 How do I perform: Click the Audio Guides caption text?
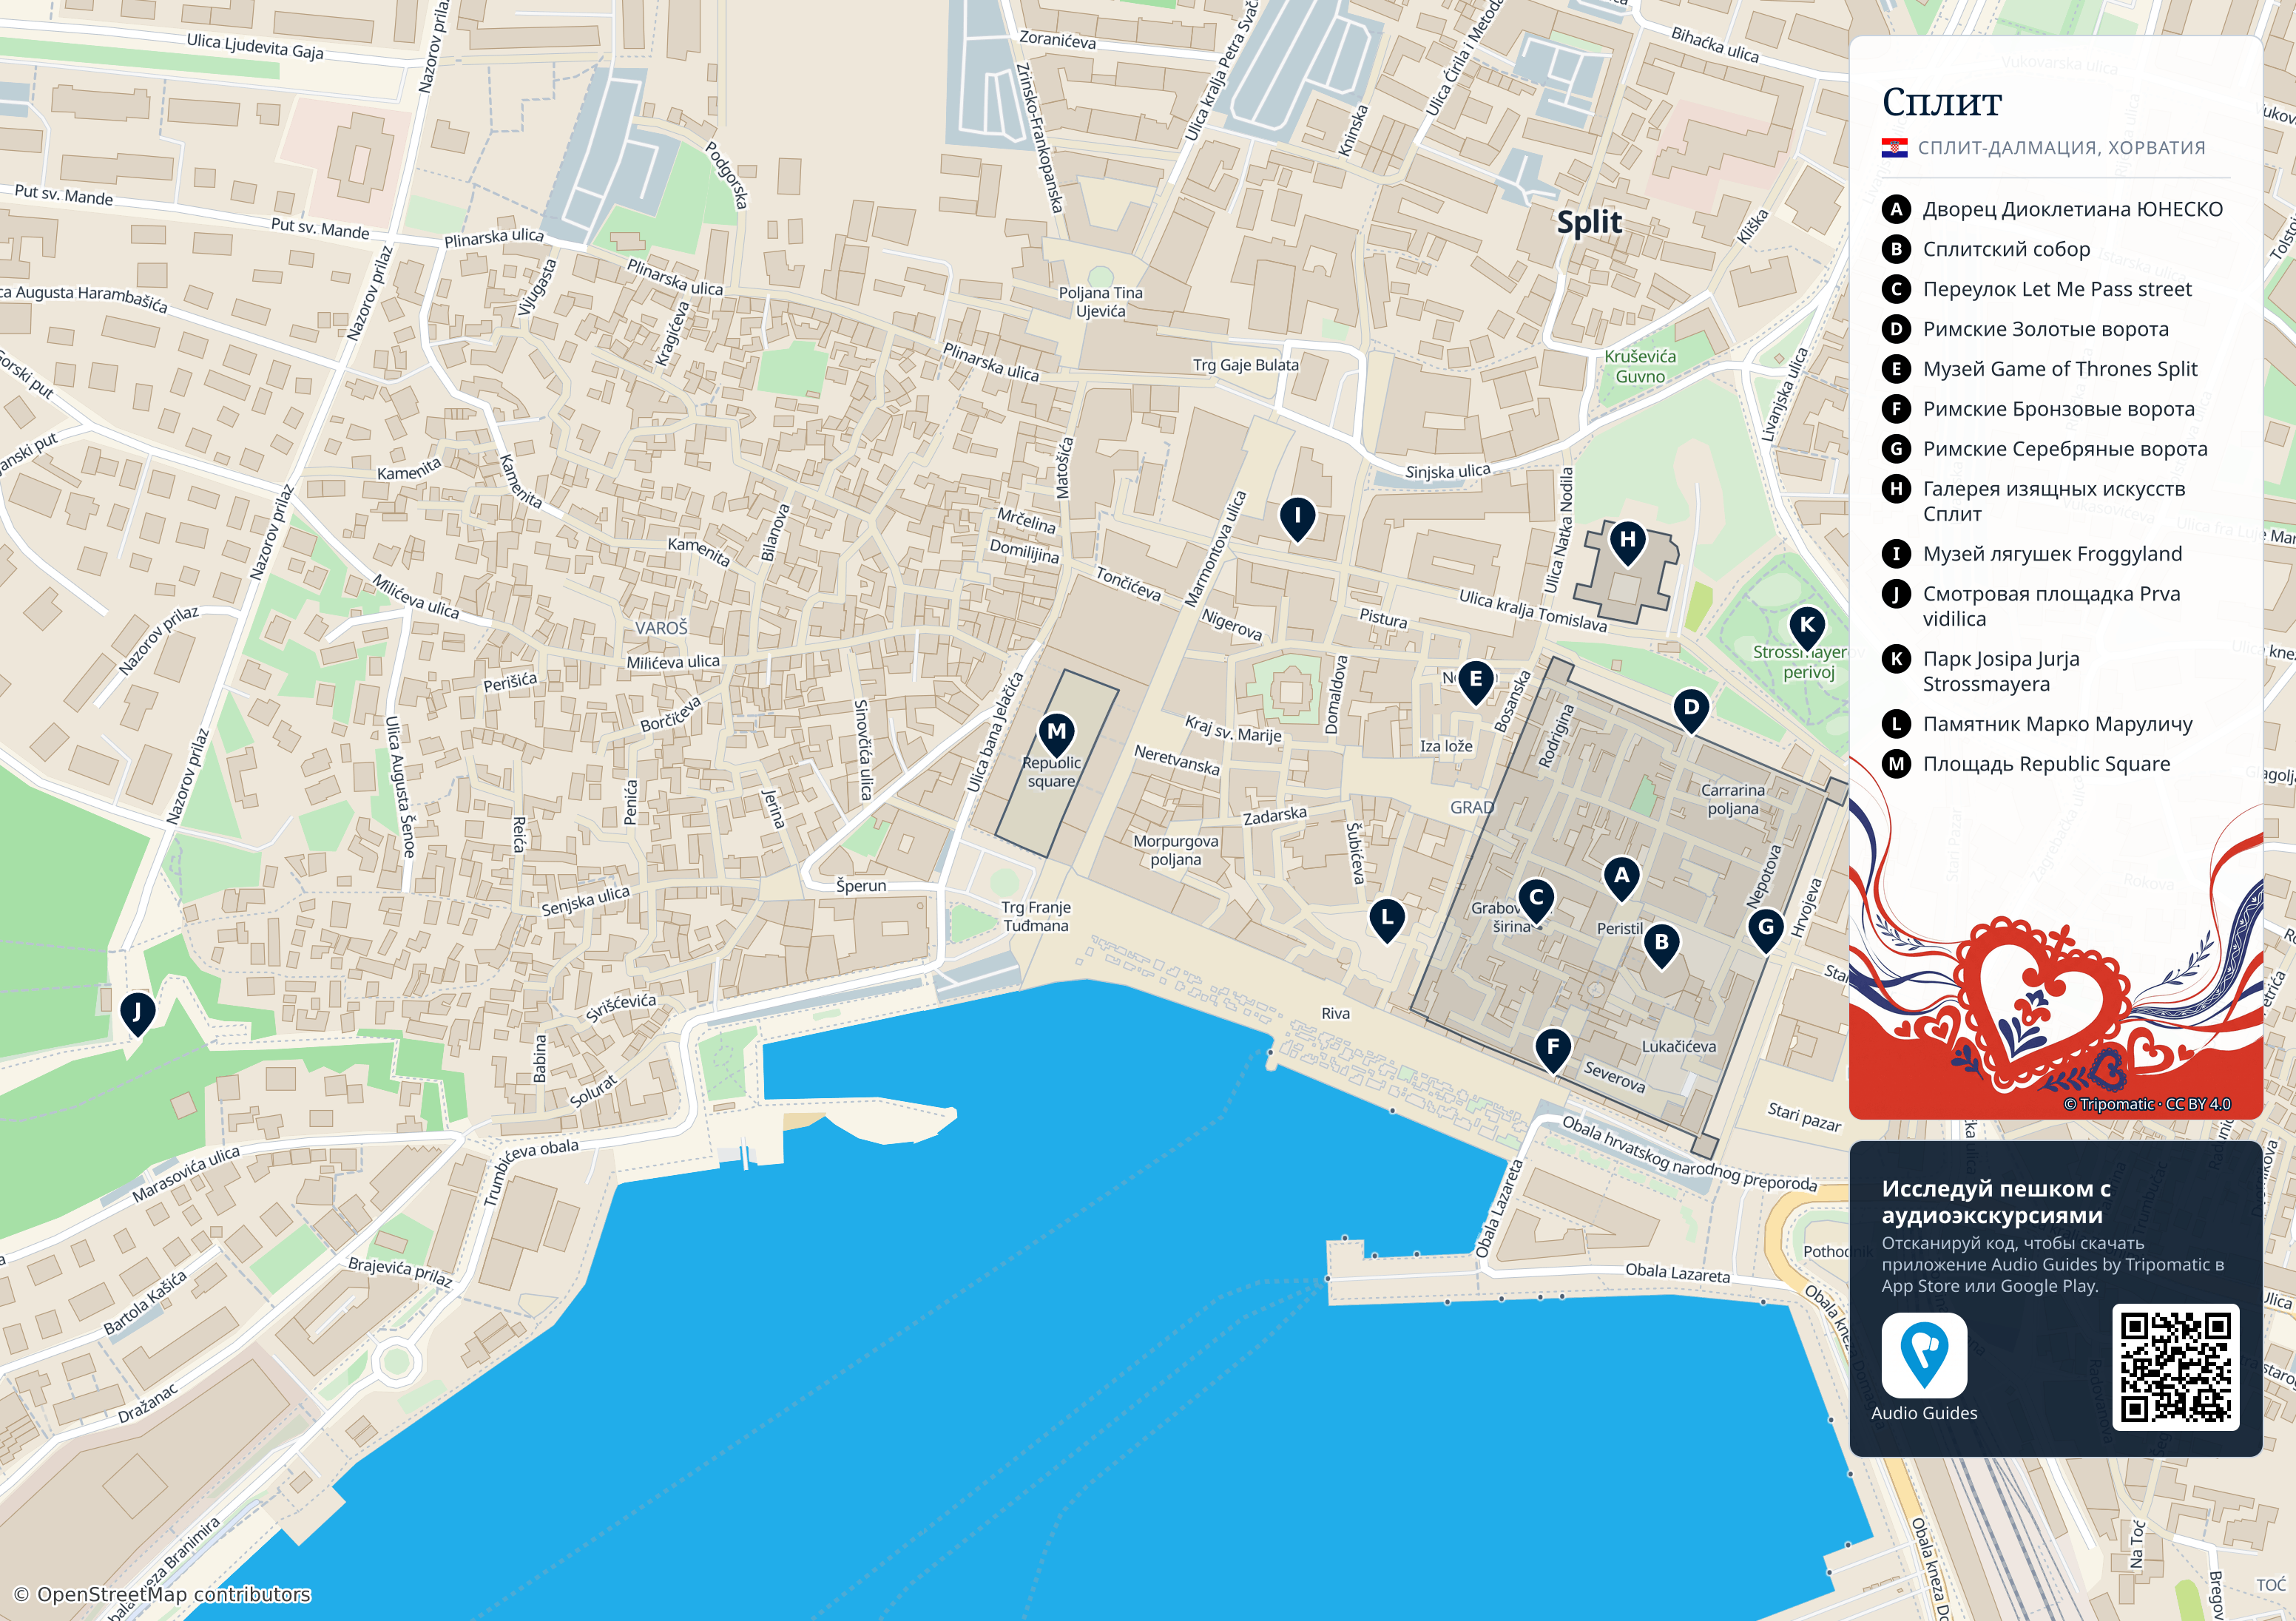tap(1924, 1413)
